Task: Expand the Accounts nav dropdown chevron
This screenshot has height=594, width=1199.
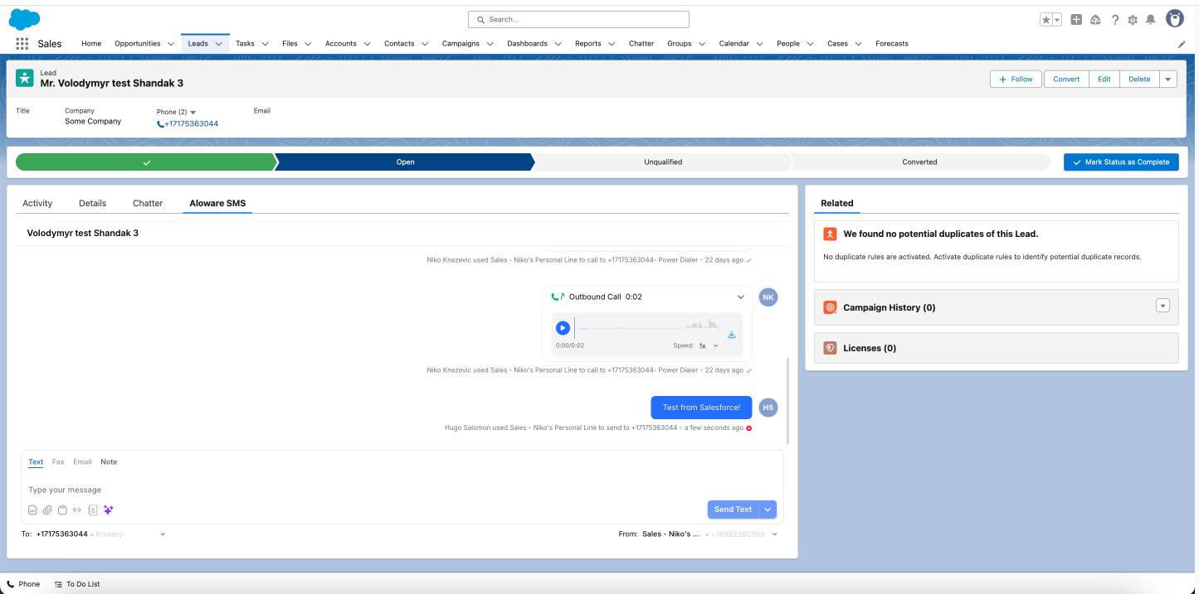Action: (367, 44)
